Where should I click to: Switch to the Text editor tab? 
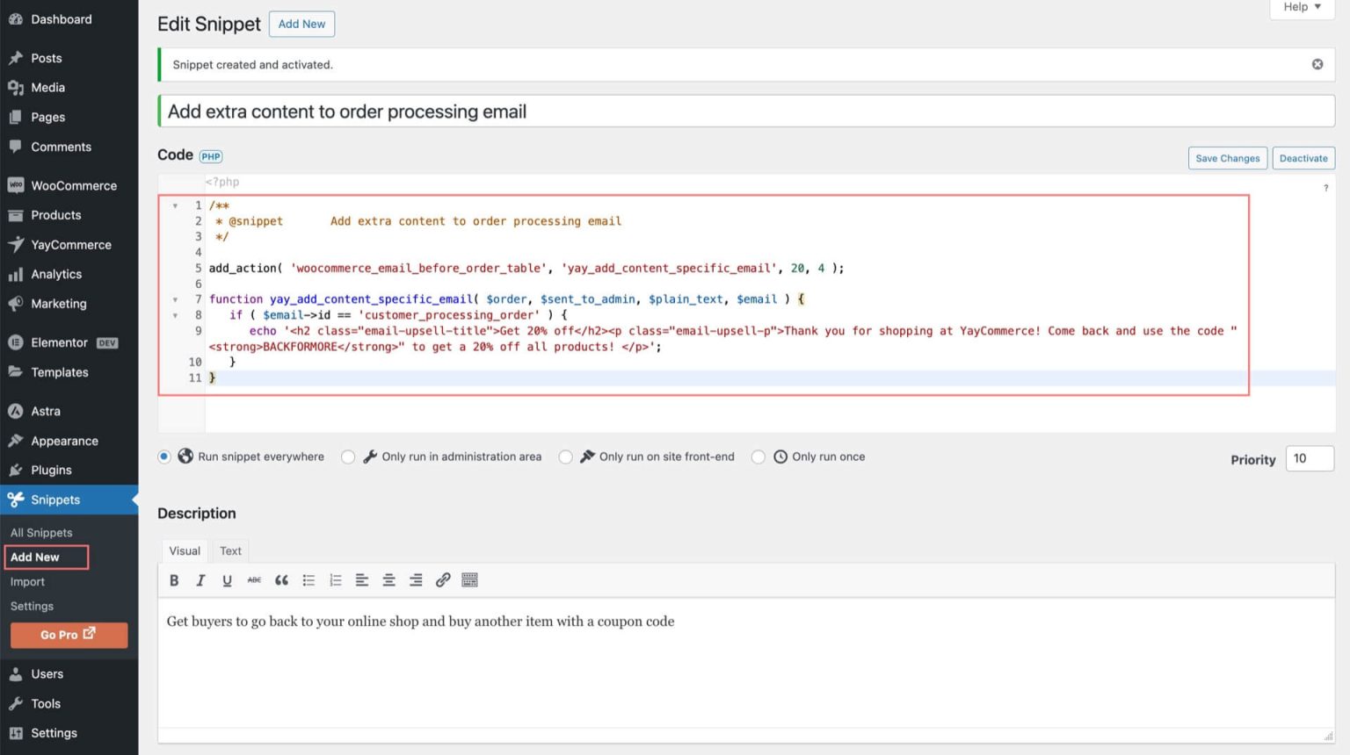[x=230, y=550]
